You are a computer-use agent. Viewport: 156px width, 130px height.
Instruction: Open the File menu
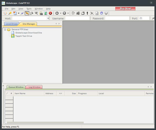[6, 9]
